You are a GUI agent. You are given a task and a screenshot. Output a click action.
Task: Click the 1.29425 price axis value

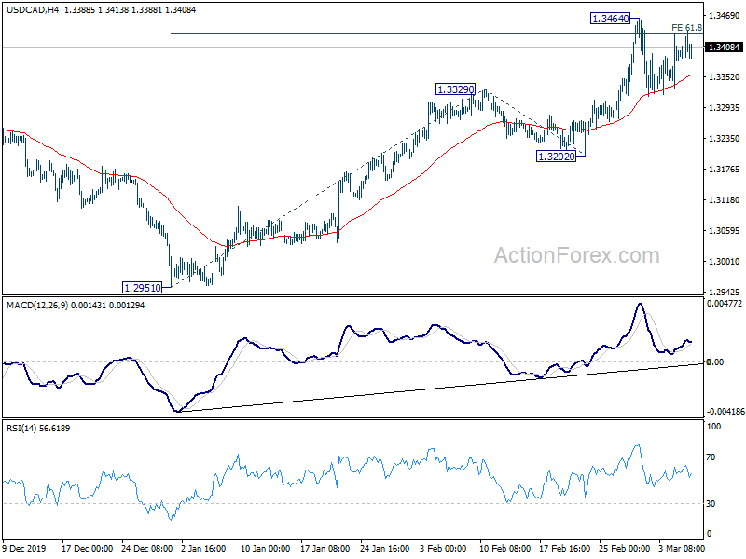(725, 293)
